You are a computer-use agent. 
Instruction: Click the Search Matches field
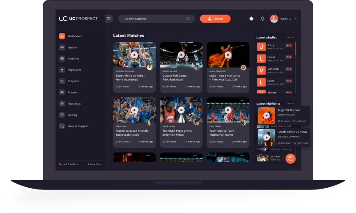tap(157, 19)
